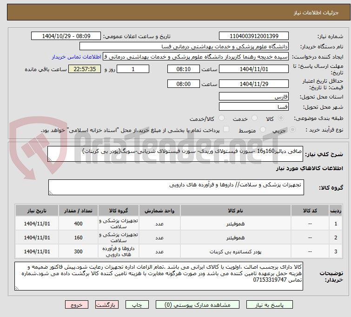This screenshot has height=317, width=351.
Task: Toggle the اسناد خزانه اسلامی payment checkbox
Action: pyautogui.click(x=226, y=130)
